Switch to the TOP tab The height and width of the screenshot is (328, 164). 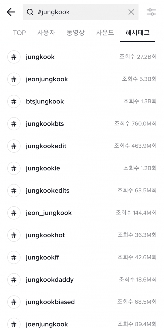(20, 33)
